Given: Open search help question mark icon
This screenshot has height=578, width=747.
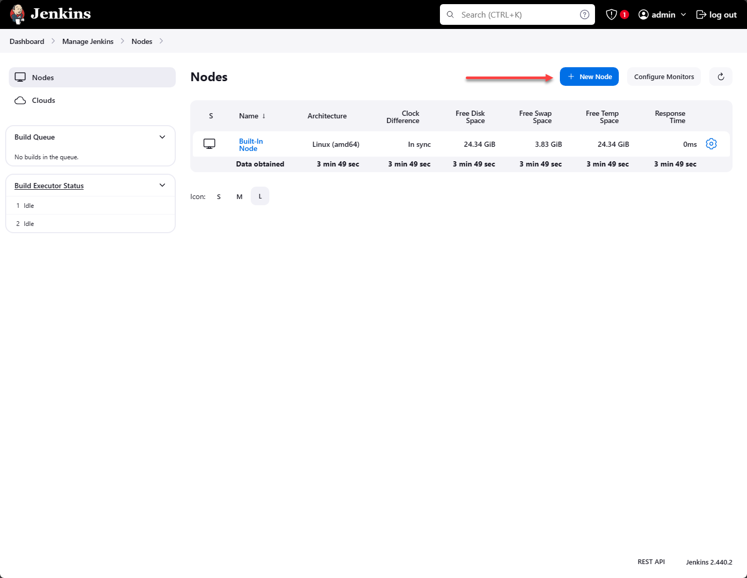Looking at the screenshot, I should point(585,14).
